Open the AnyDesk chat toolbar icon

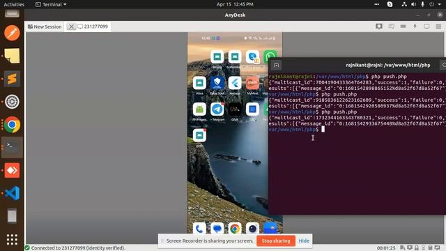(x=392, y=26)
